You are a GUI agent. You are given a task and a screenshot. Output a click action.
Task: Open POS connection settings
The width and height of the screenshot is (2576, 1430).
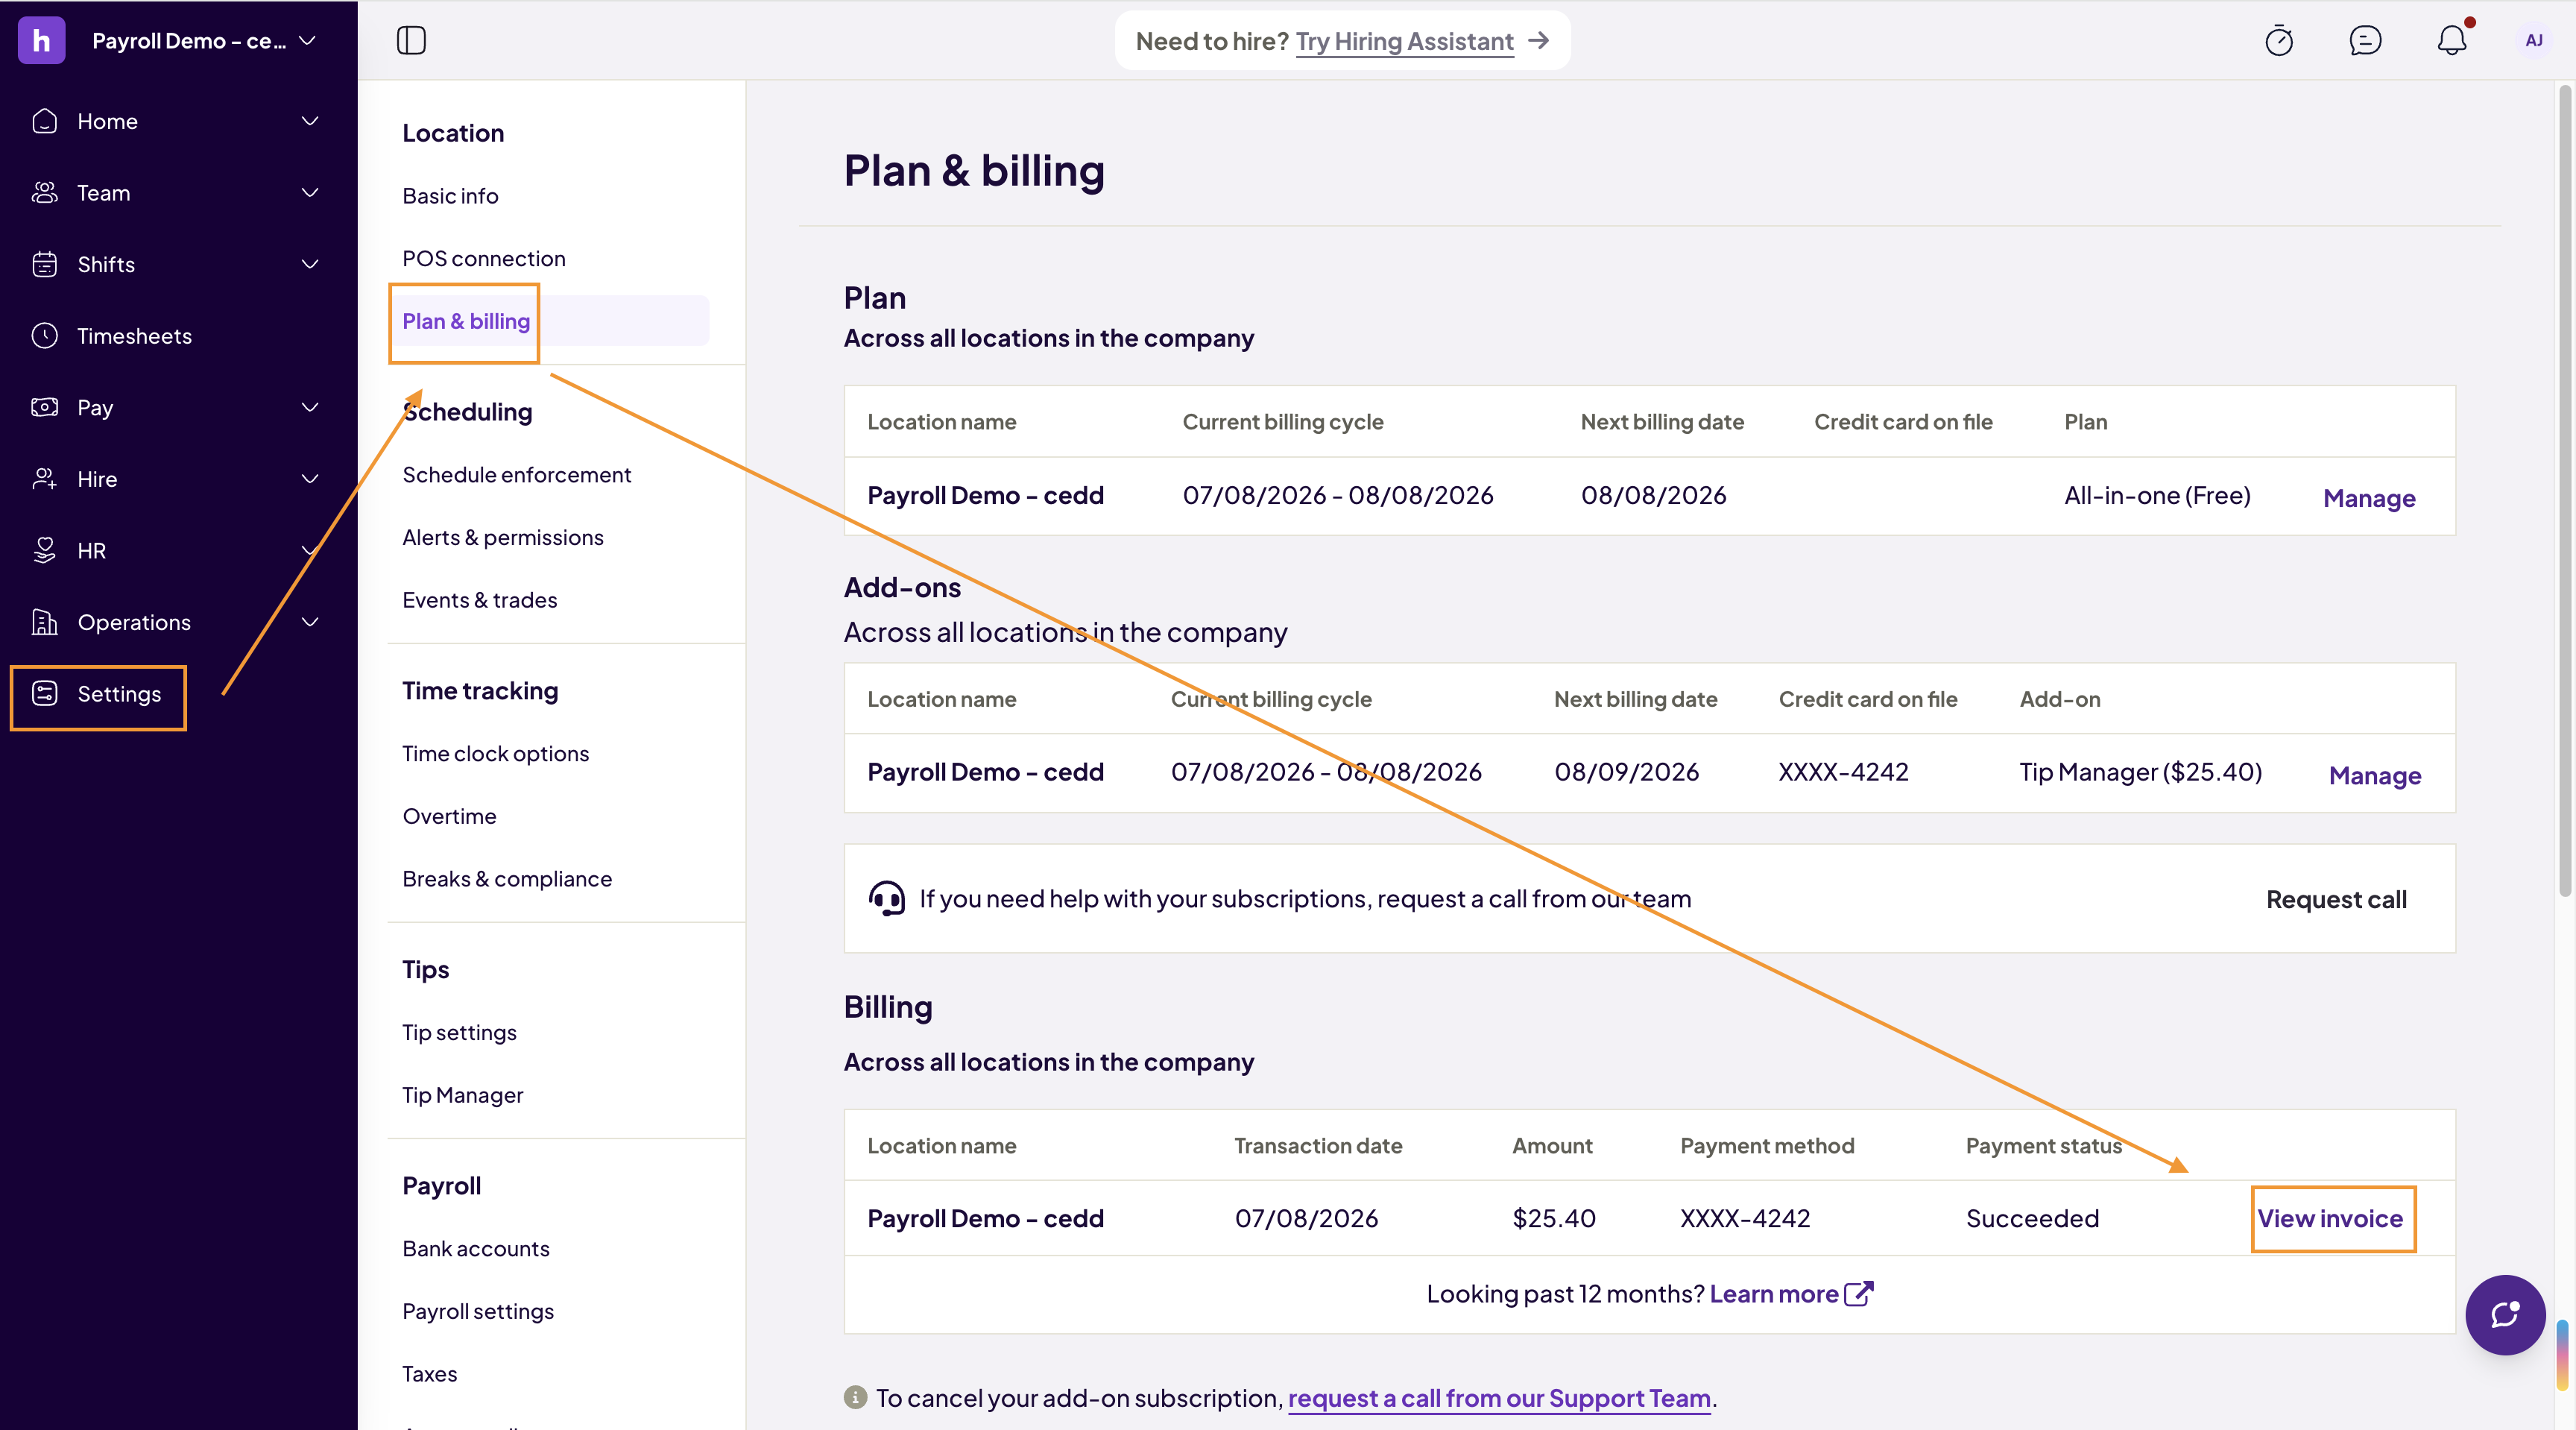click(484, 259)
